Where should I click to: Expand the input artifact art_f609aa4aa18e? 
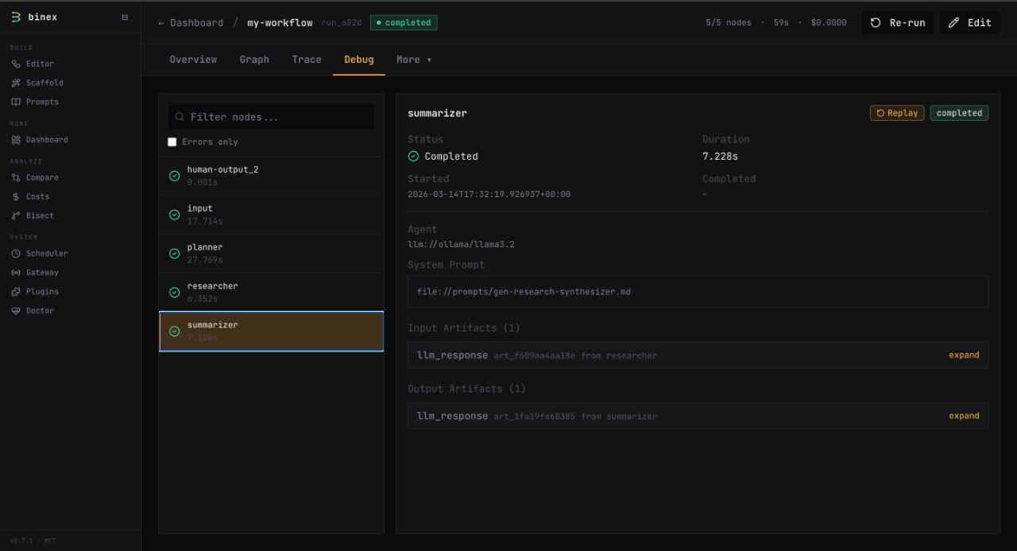(964, 355)
